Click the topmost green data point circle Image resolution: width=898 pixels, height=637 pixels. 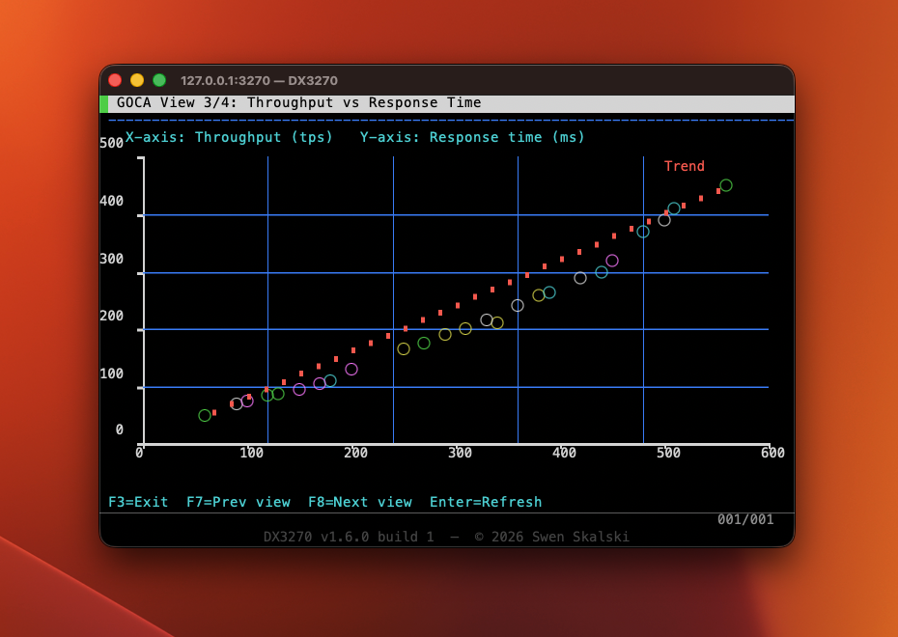[725, 185]
